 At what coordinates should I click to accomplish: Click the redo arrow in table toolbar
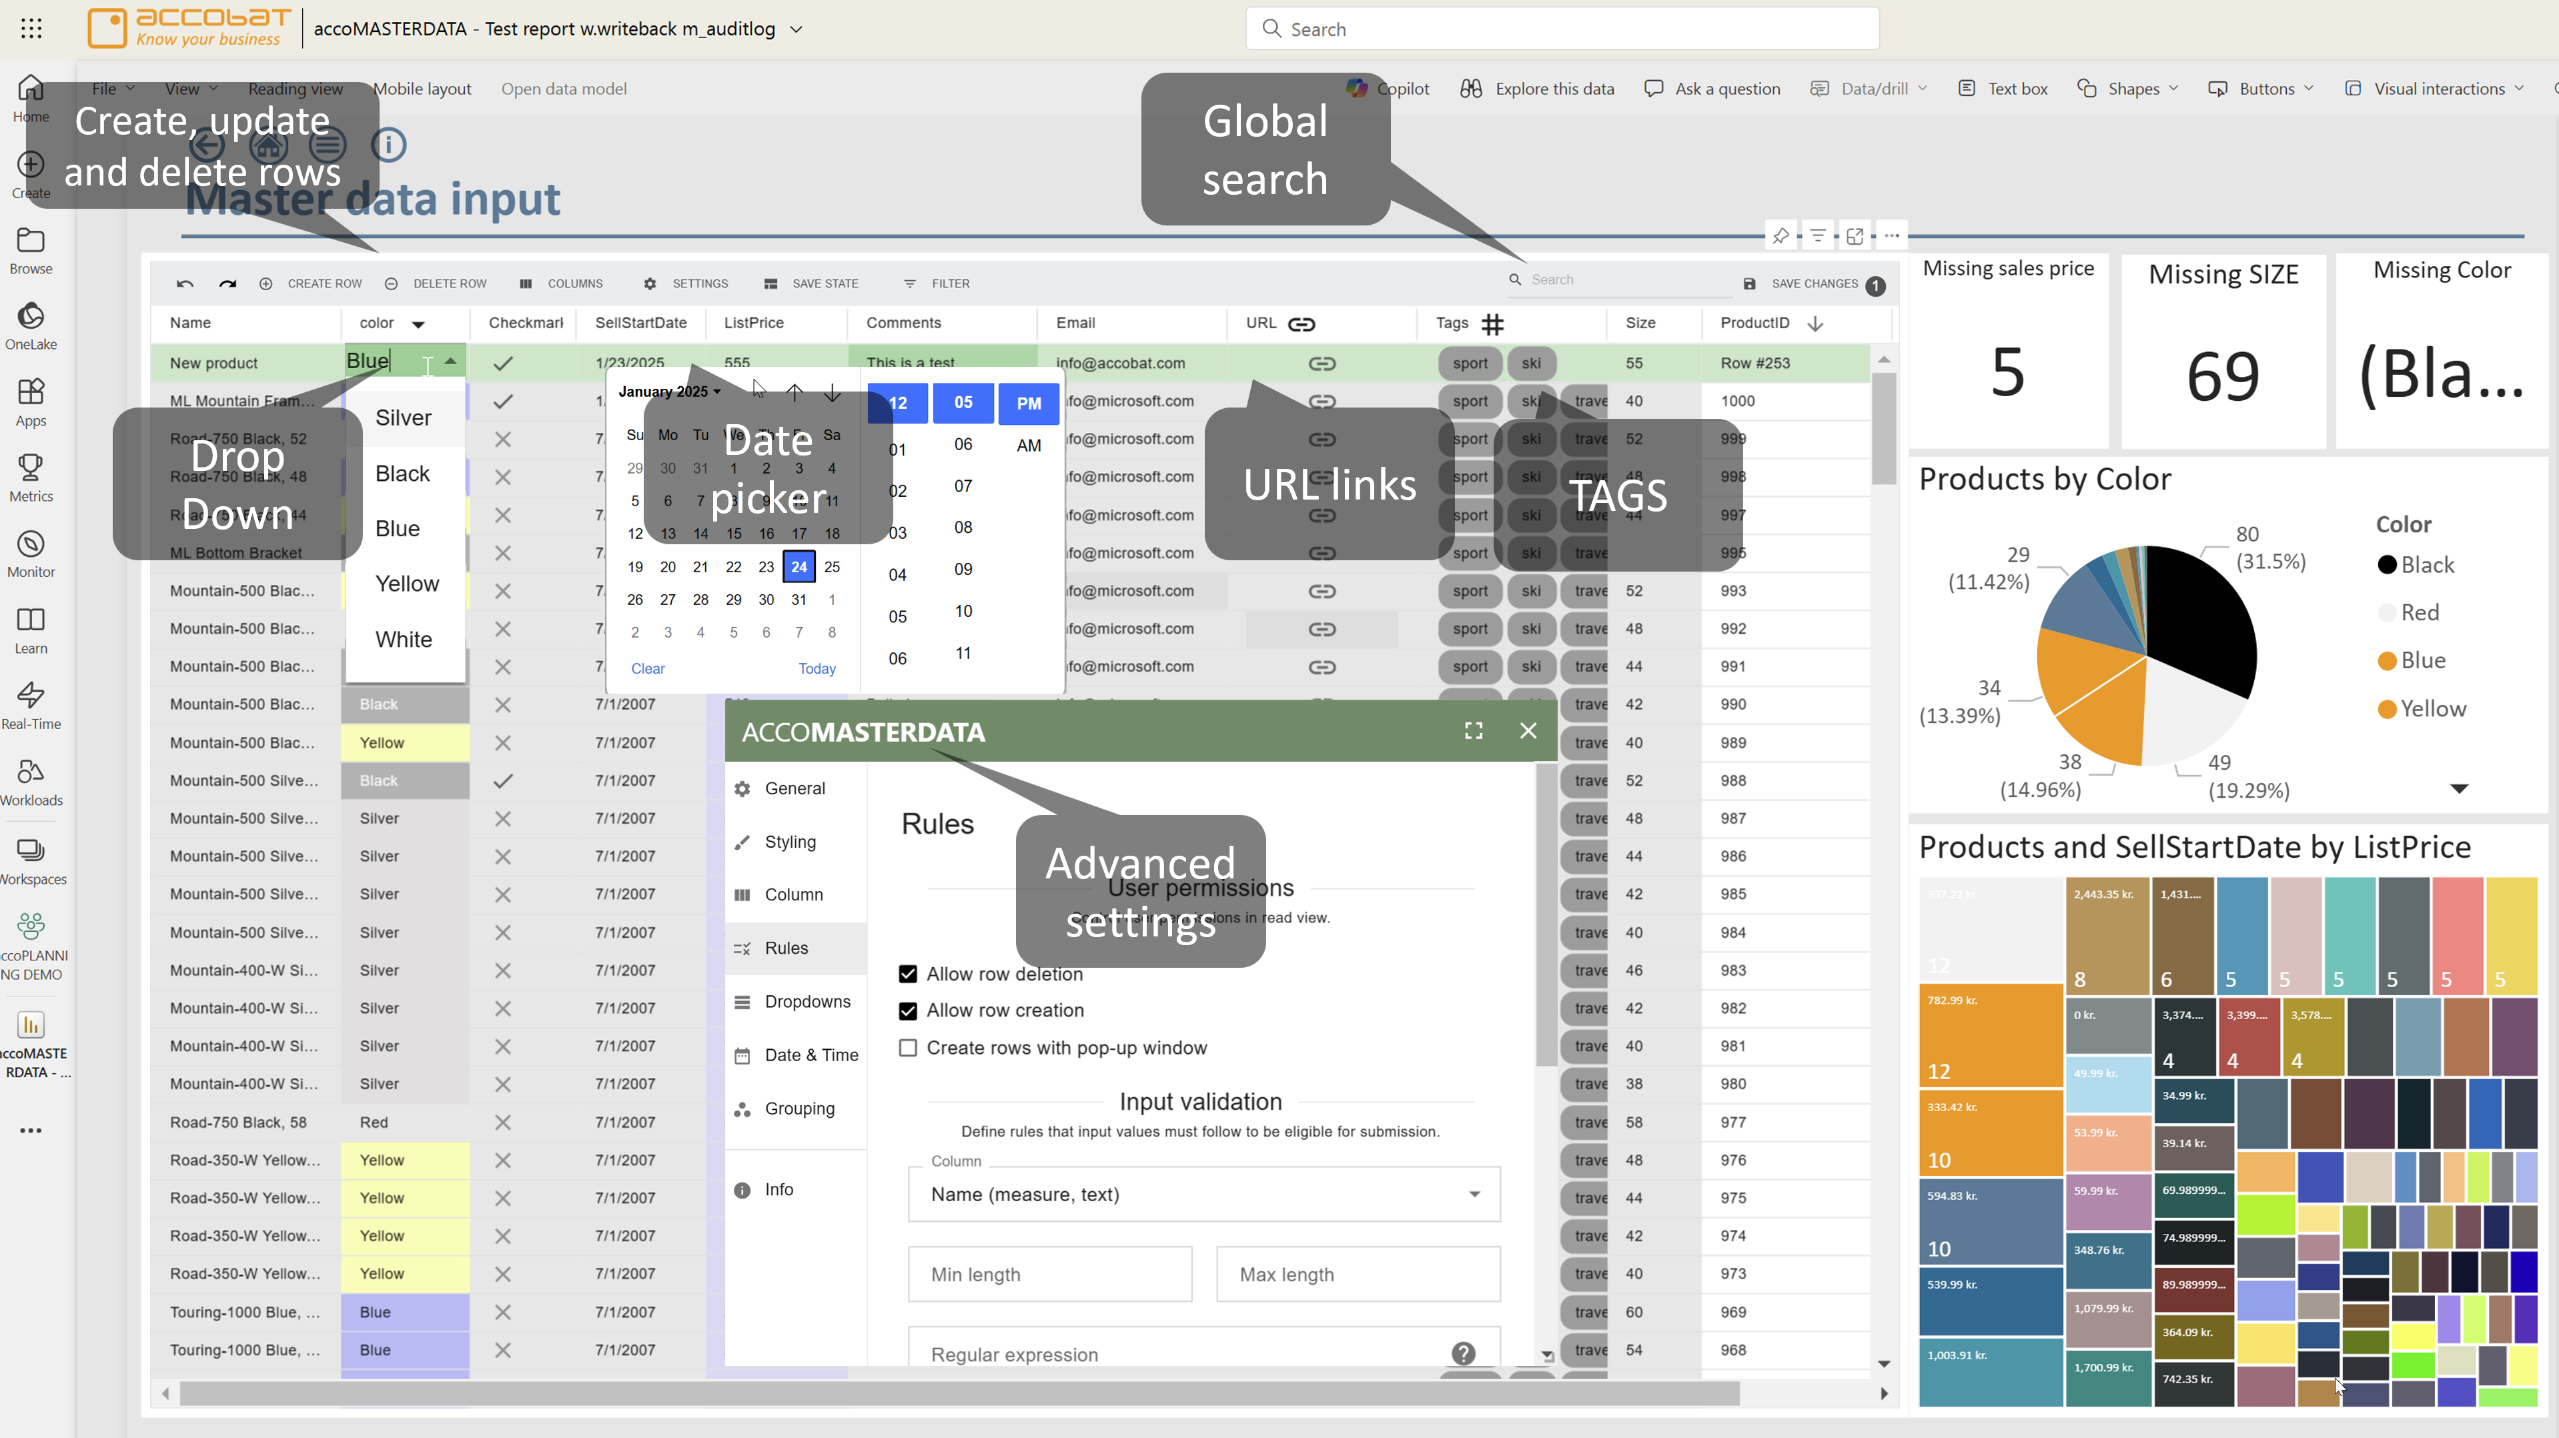pyautogui.click(x=227, y=284)
